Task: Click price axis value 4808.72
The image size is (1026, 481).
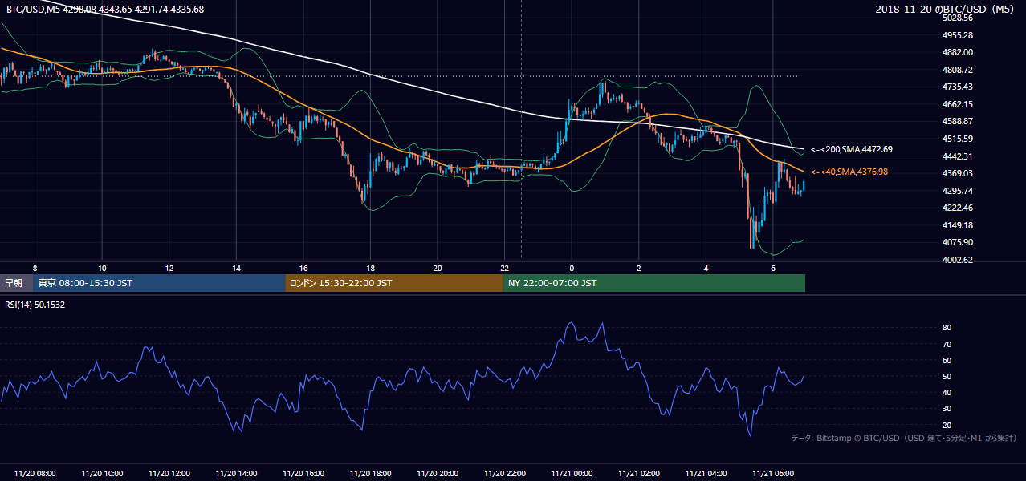Action: pos(958,70)
